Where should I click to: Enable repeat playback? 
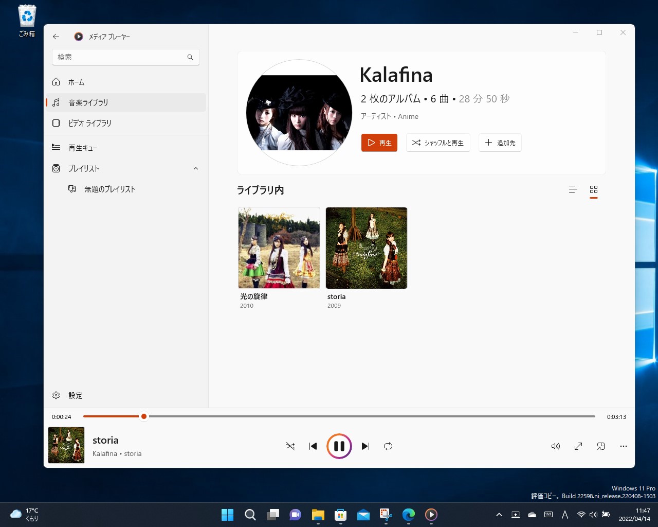point(388,446)
